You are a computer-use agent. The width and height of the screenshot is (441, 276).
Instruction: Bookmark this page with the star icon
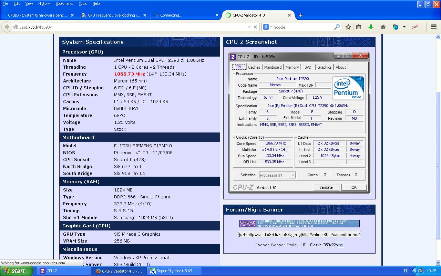point(348,27)
